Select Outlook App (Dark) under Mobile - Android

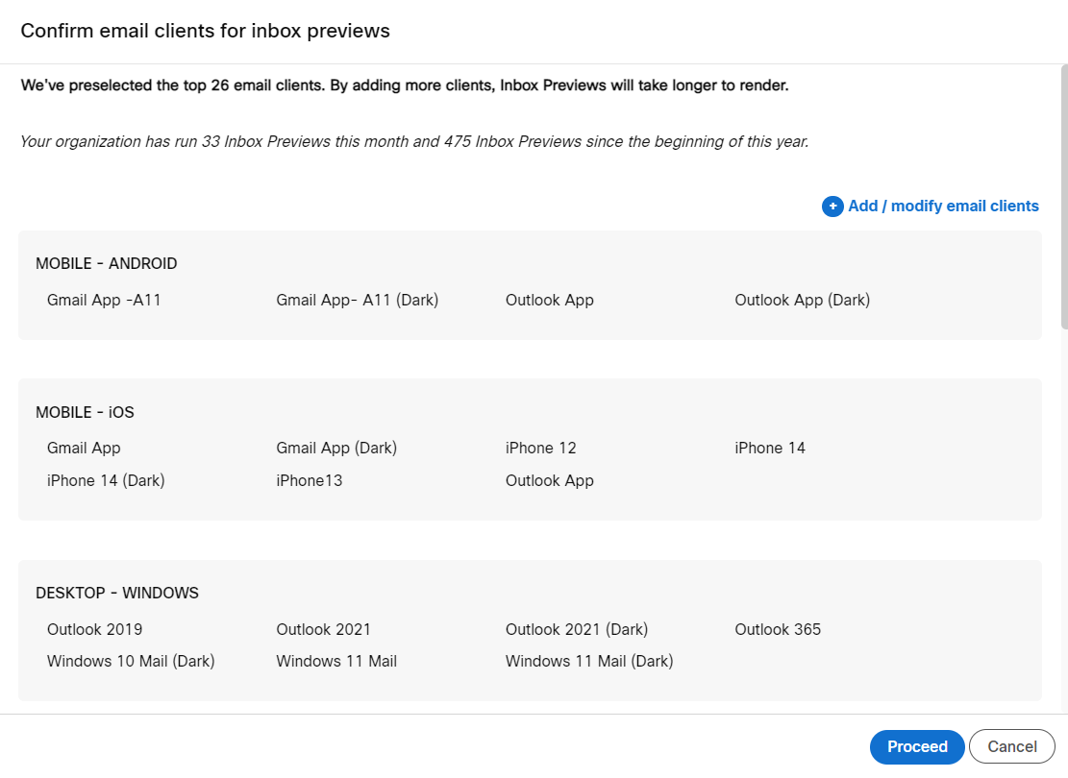tap(803, 300)
